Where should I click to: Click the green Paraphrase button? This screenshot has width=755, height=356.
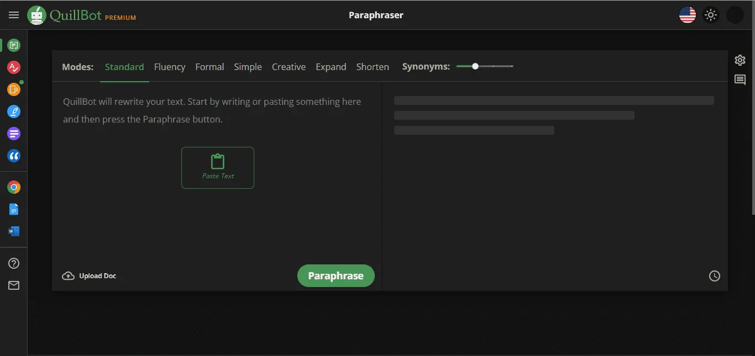336,276
